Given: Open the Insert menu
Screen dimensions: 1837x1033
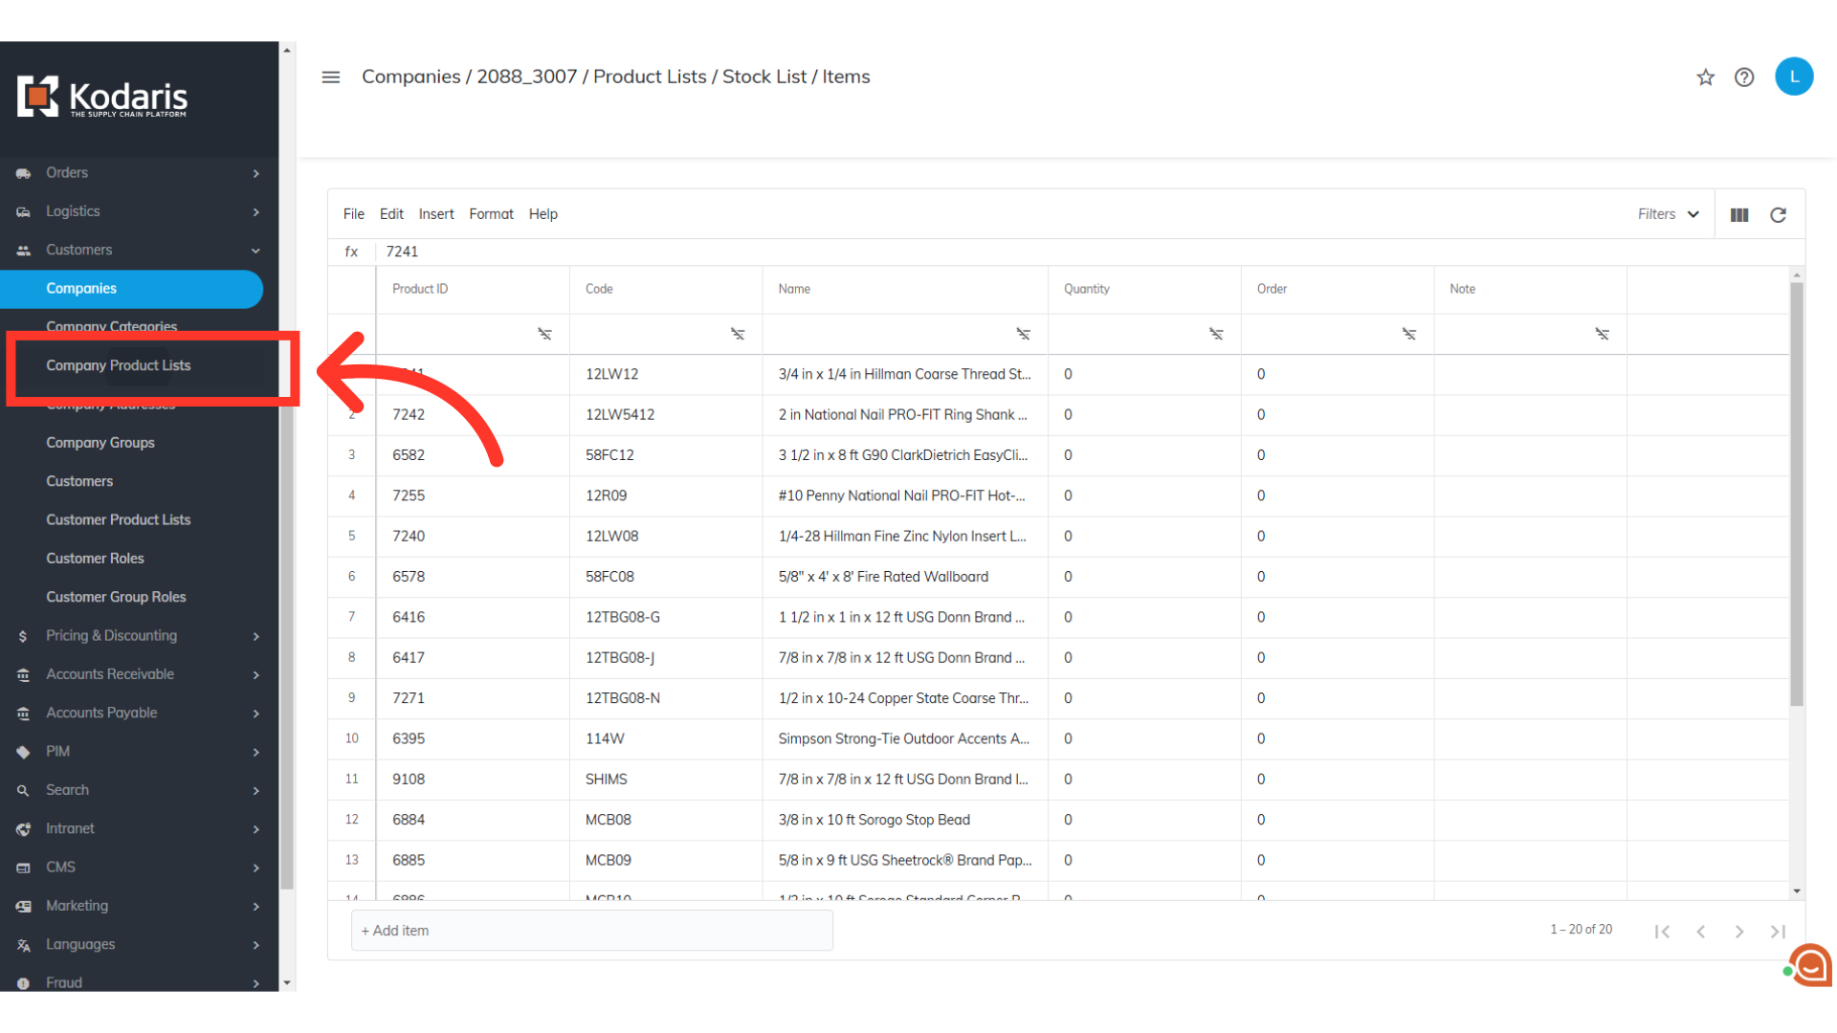Looking at the screenshot, I should (436, 214).
